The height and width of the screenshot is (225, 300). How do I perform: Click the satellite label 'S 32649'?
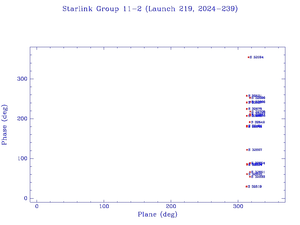[258, 122]
